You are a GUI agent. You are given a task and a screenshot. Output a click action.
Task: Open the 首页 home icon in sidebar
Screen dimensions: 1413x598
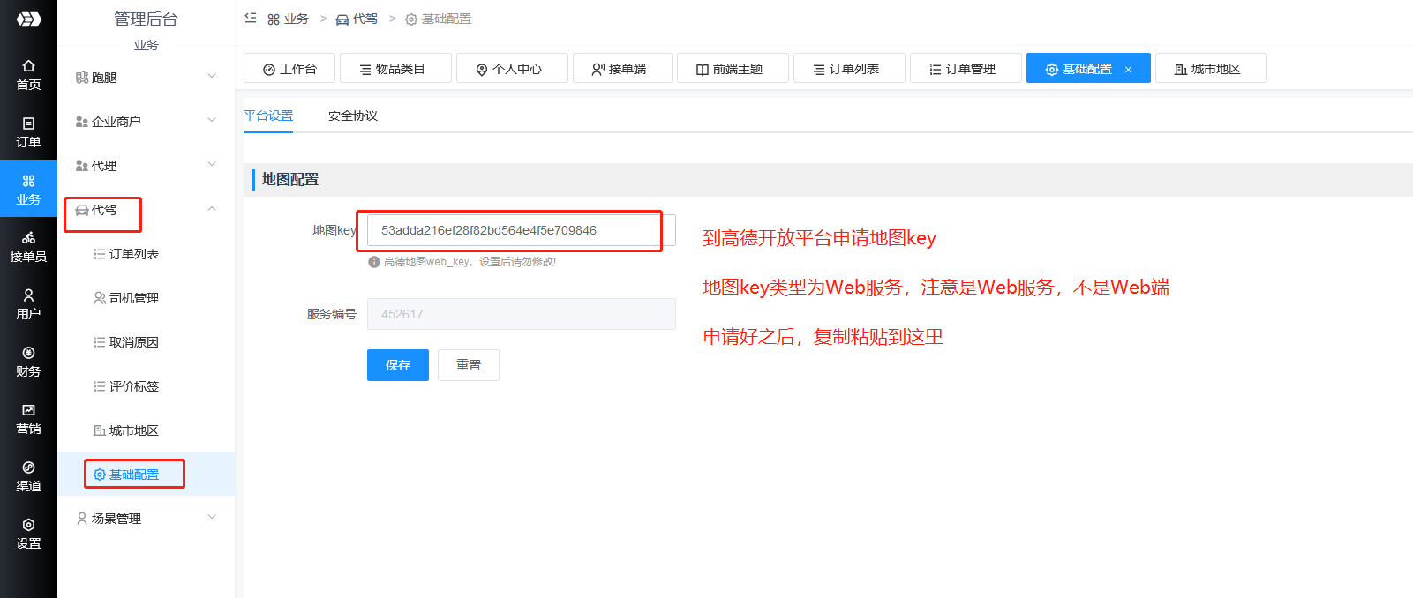tap(28, 75)
